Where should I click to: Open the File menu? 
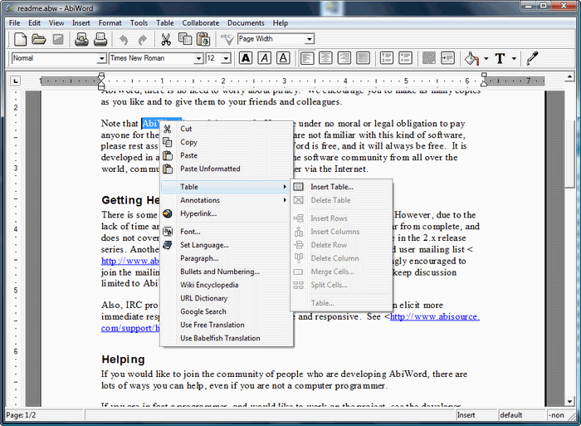14,23
